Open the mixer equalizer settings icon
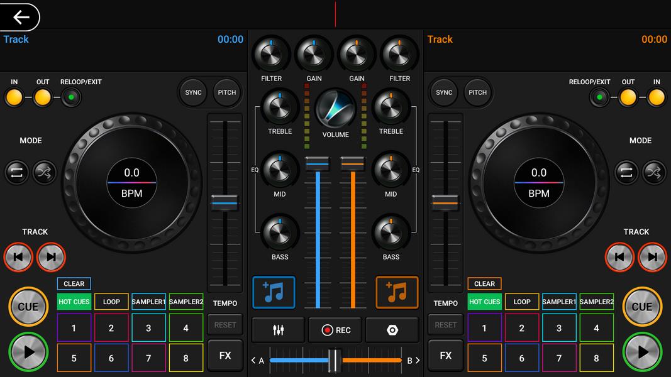671x377 pixels. (279, 330)
